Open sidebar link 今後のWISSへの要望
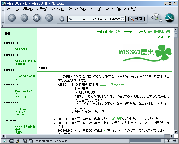This screenshot has width=179, height=144. (25, 77)
